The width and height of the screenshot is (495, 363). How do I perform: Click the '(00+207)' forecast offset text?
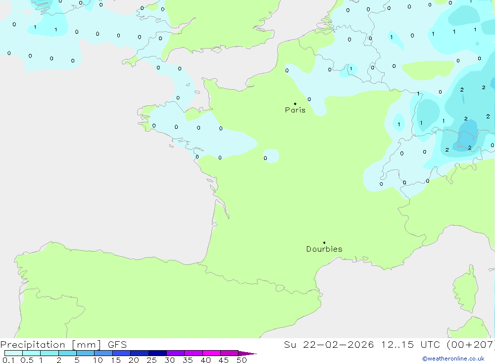(x=471, y=345)
